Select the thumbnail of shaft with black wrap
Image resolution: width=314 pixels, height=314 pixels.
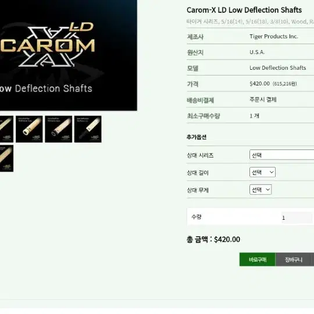tap(88, 129)
